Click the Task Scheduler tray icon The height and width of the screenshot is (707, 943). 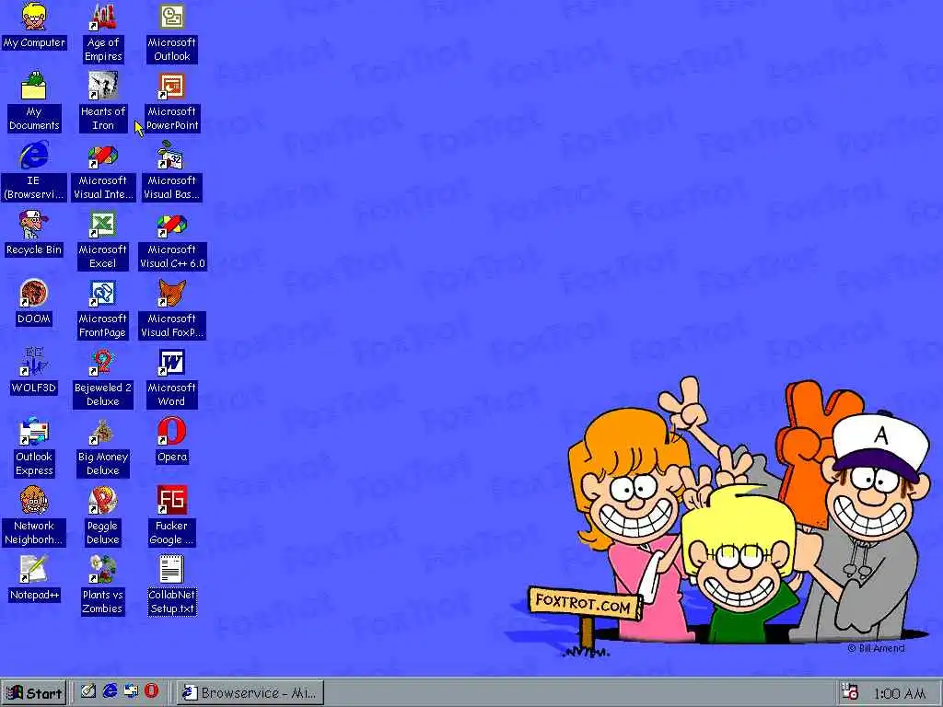coord(850,691)
